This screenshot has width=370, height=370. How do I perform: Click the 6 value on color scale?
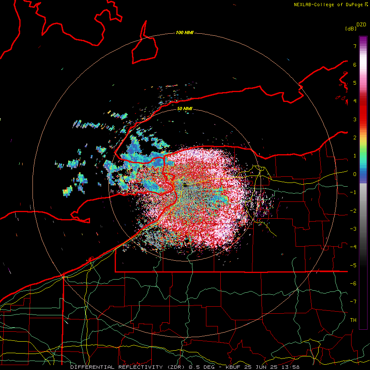click(355, 65)
